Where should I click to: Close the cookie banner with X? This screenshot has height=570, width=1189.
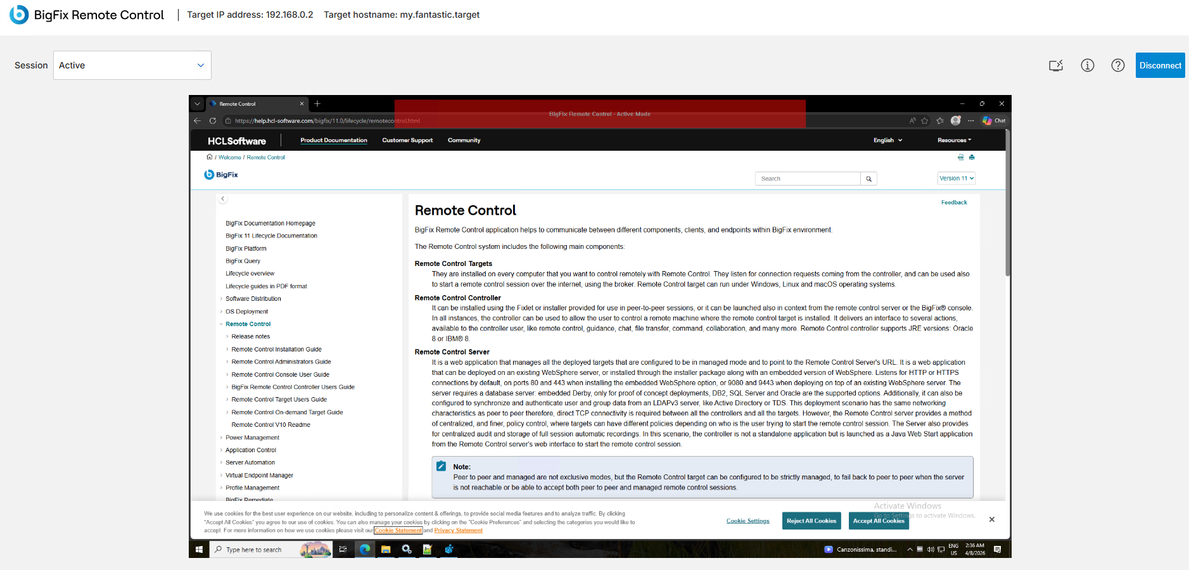(x=992, y=519)
